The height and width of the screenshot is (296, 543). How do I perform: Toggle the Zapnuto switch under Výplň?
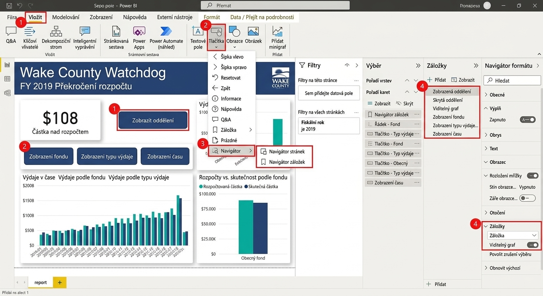(528, 120)
